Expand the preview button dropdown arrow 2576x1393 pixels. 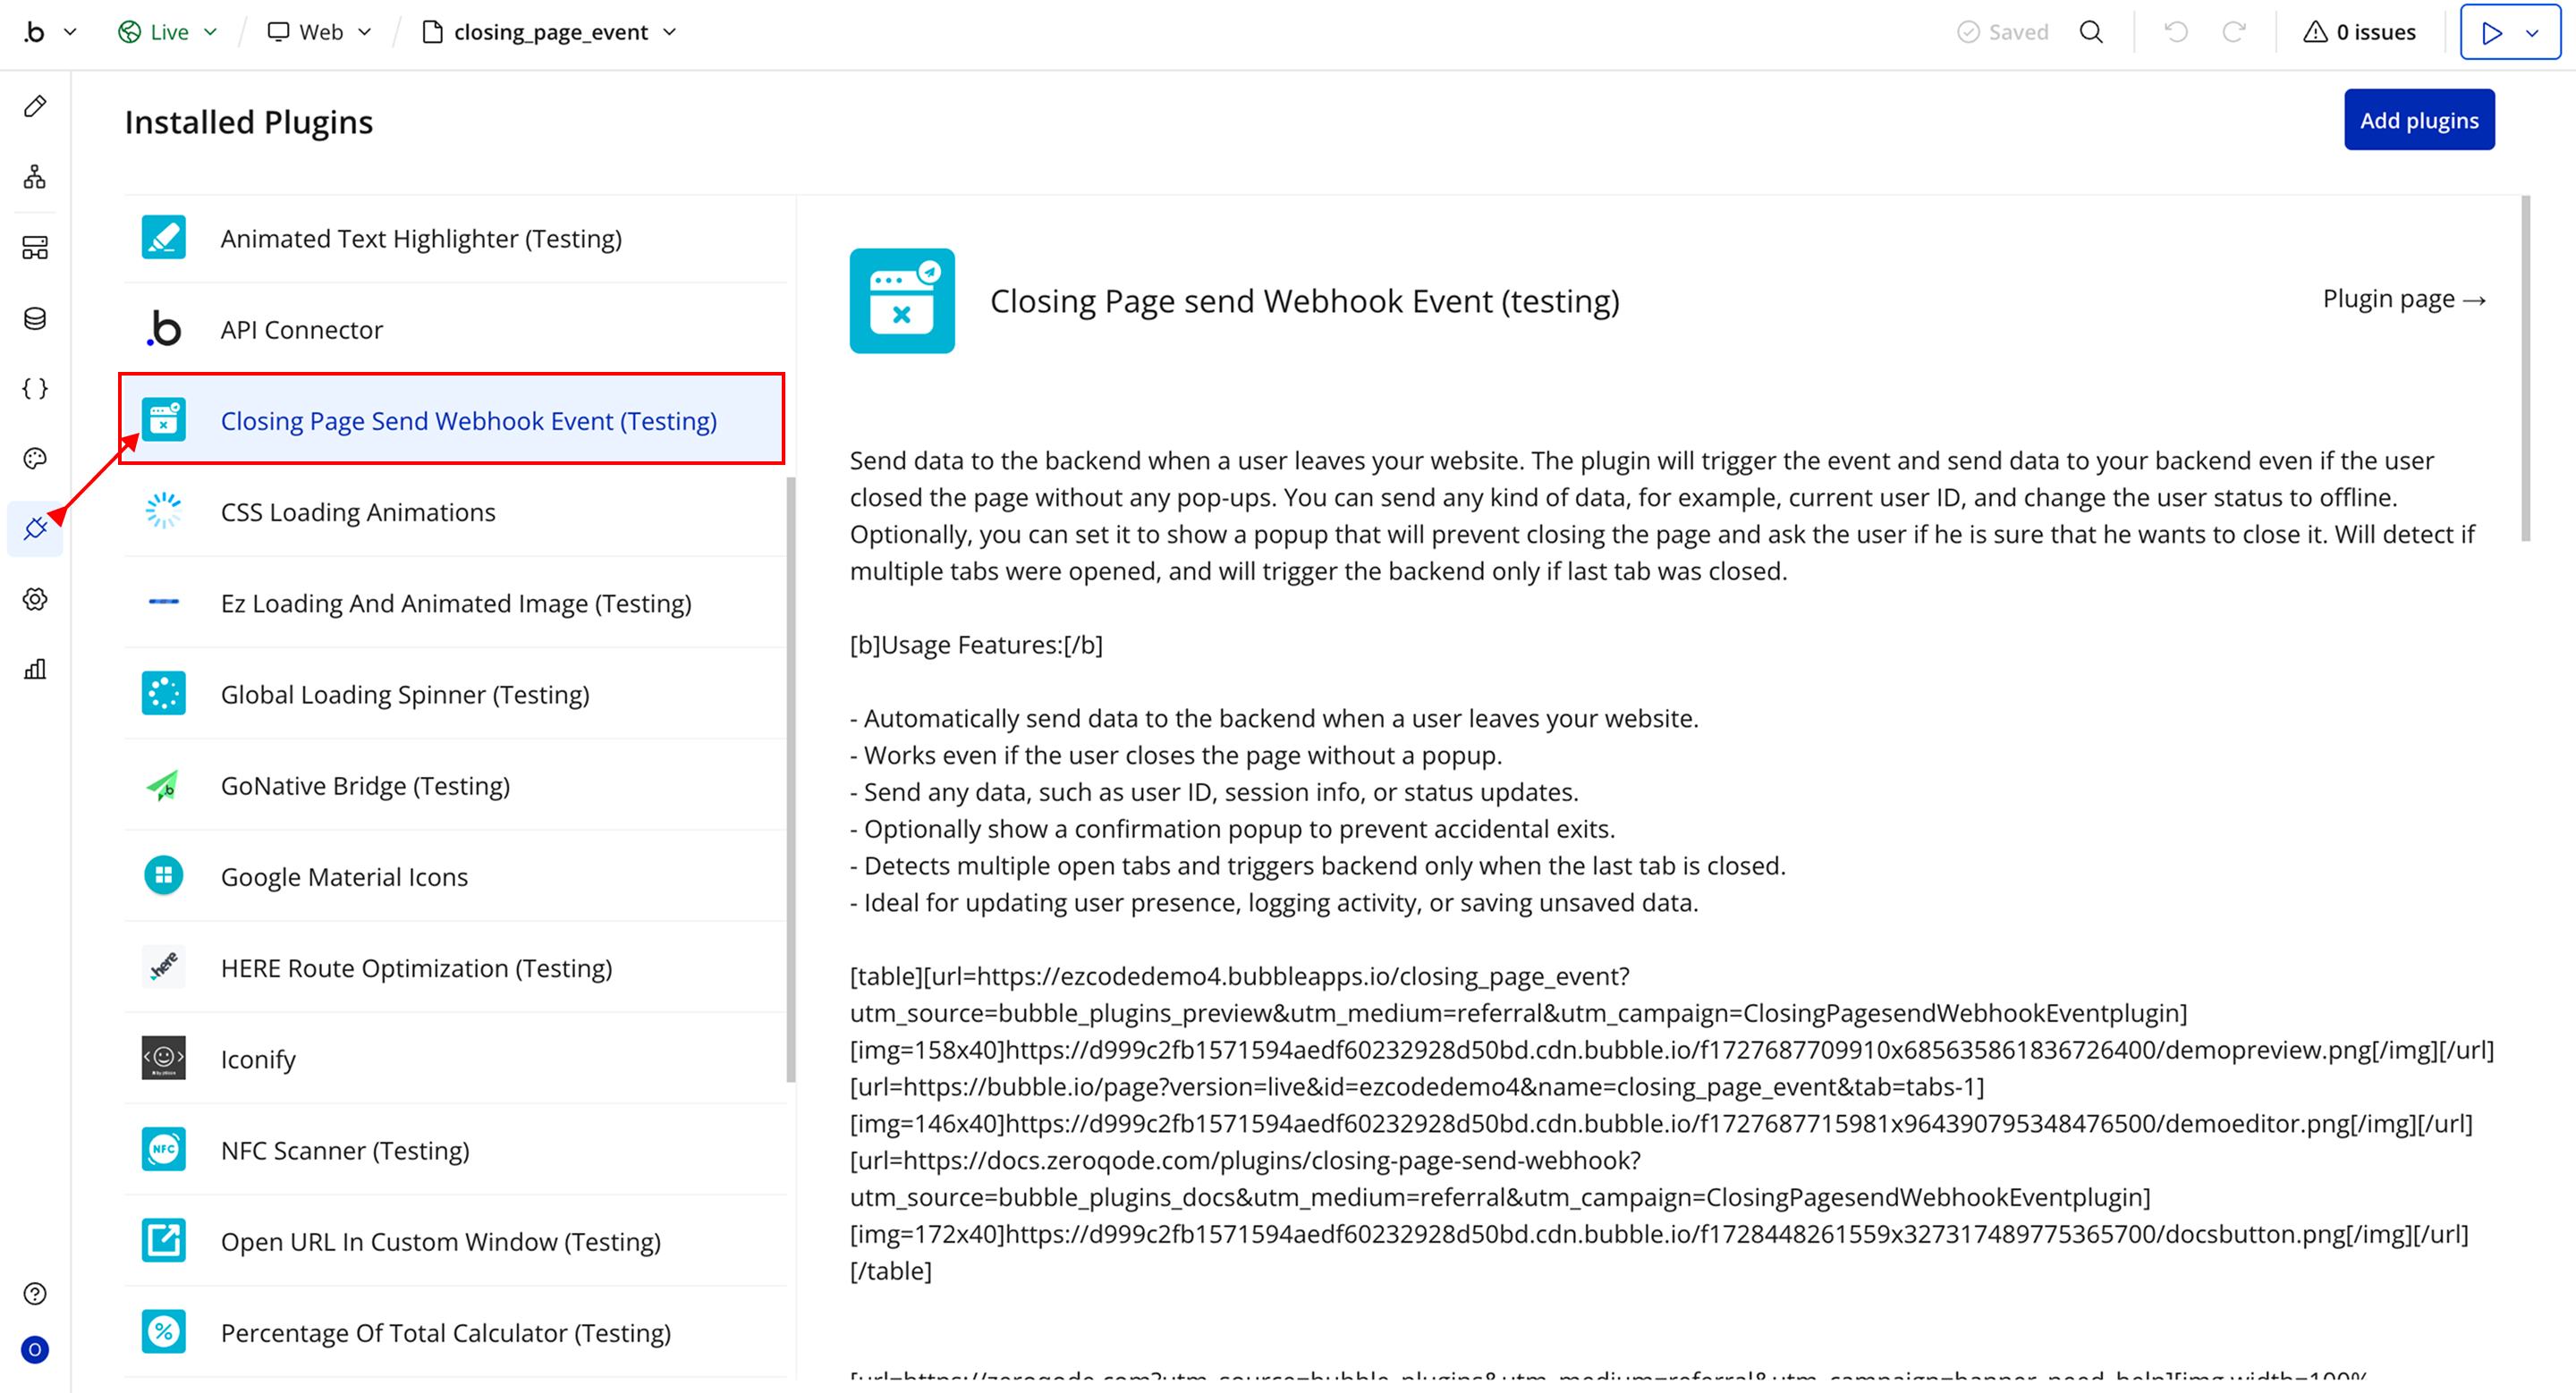(x=2532, y=33)
